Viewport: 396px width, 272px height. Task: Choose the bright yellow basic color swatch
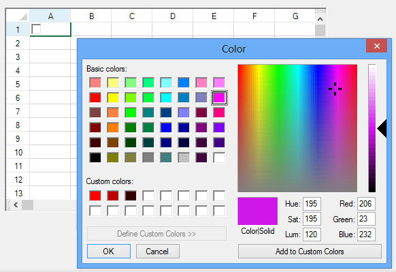[x=113, y=97]
